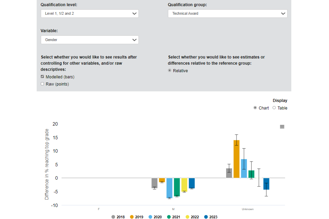Open the Qualification level dropdown
The image size is (329, 219).
point(89,13)
